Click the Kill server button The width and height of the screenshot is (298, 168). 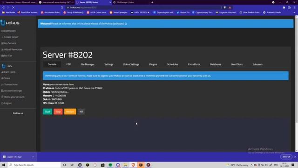tap(81, 112)
